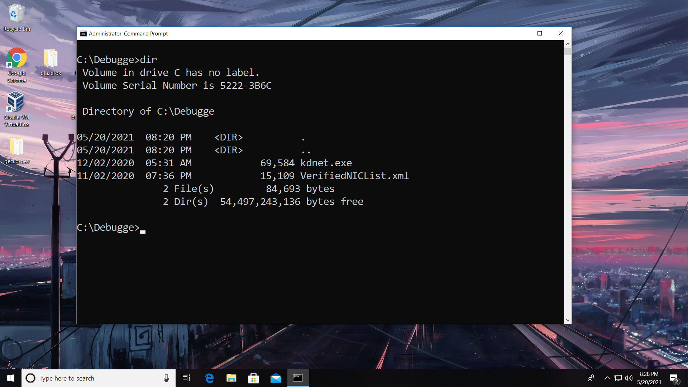Select the Command Prompt taskbar button
Viewport: 688px width, 387px height.
[x=298, y=378]
